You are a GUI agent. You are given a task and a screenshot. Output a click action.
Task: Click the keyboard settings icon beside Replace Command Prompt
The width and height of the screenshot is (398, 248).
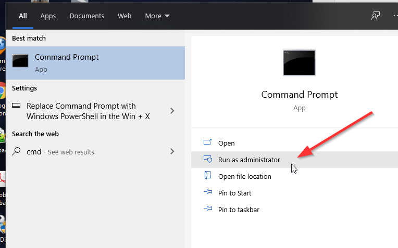click(16, 106)
